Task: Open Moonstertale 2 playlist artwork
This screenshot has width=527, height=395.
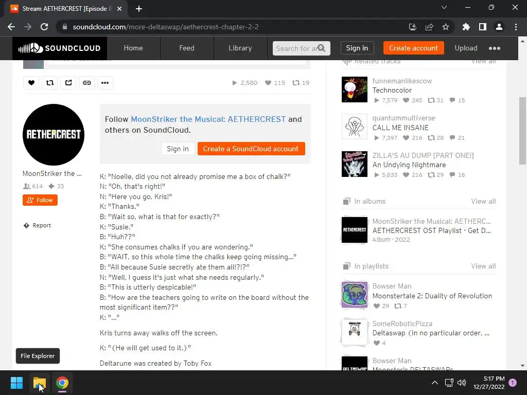Action: click(355, 295)
